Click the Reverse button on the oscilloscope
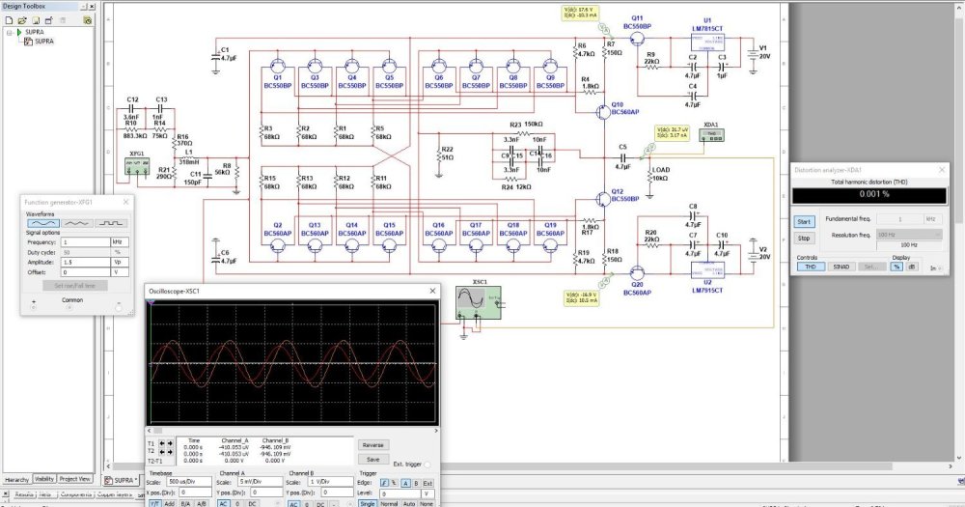This screenshot has height=507, width=965. (373, 445)
